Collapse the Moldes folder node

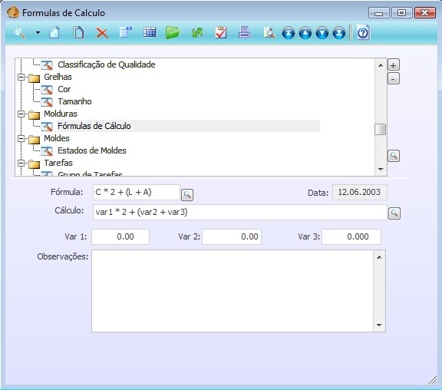point(21,138)
